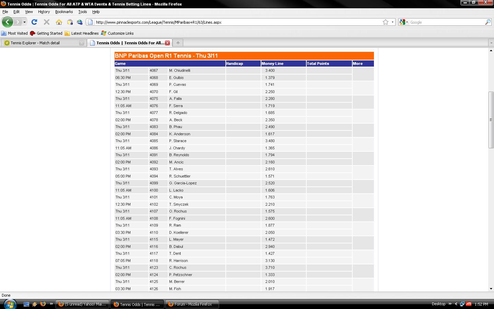Expand the quick launch overflow chevron
The width and height of the screenshot is (494, 309).
point(51,304)
